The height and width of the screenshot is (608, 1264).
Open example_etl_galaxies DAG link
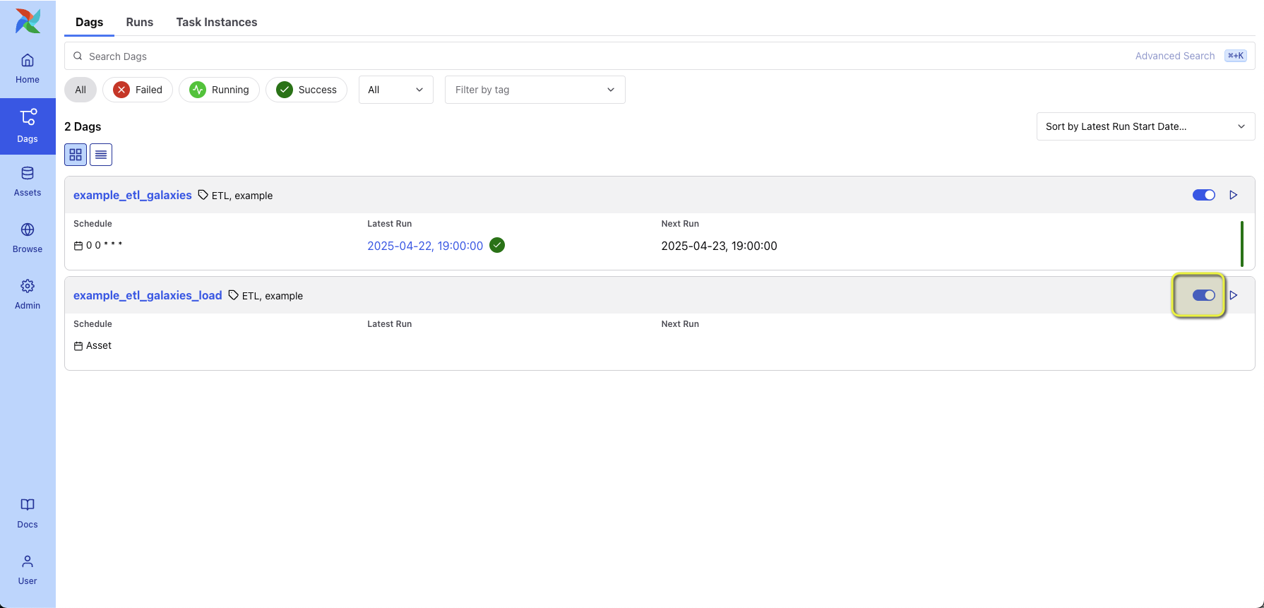tap(133, 195)
